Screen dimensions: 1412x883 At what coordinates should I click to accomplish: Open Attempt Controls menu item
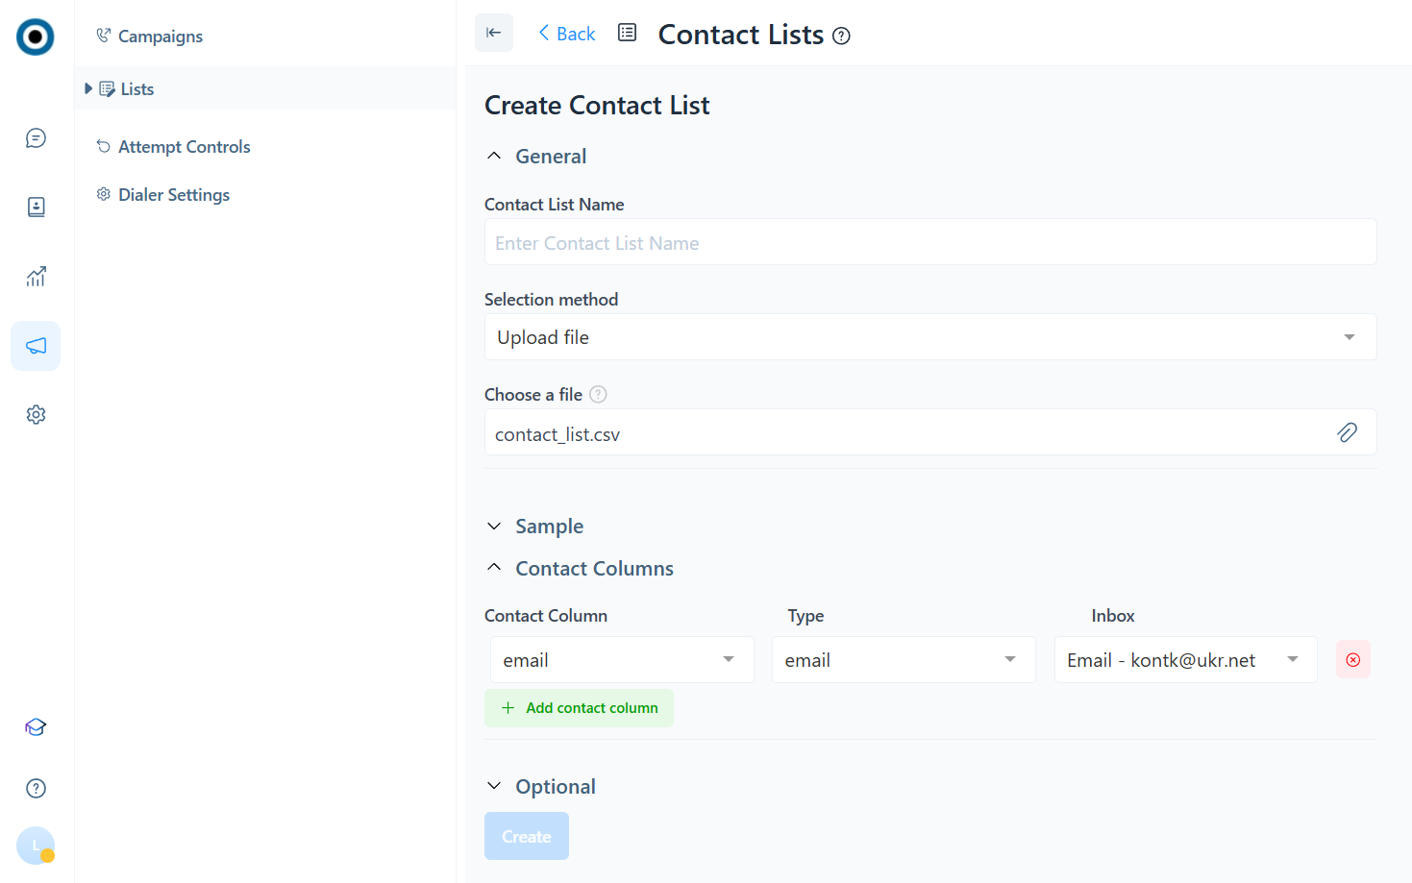click(x=184, y=147)
